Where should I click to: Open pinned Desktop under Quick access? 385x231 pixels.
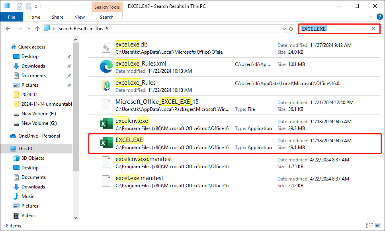30,56
